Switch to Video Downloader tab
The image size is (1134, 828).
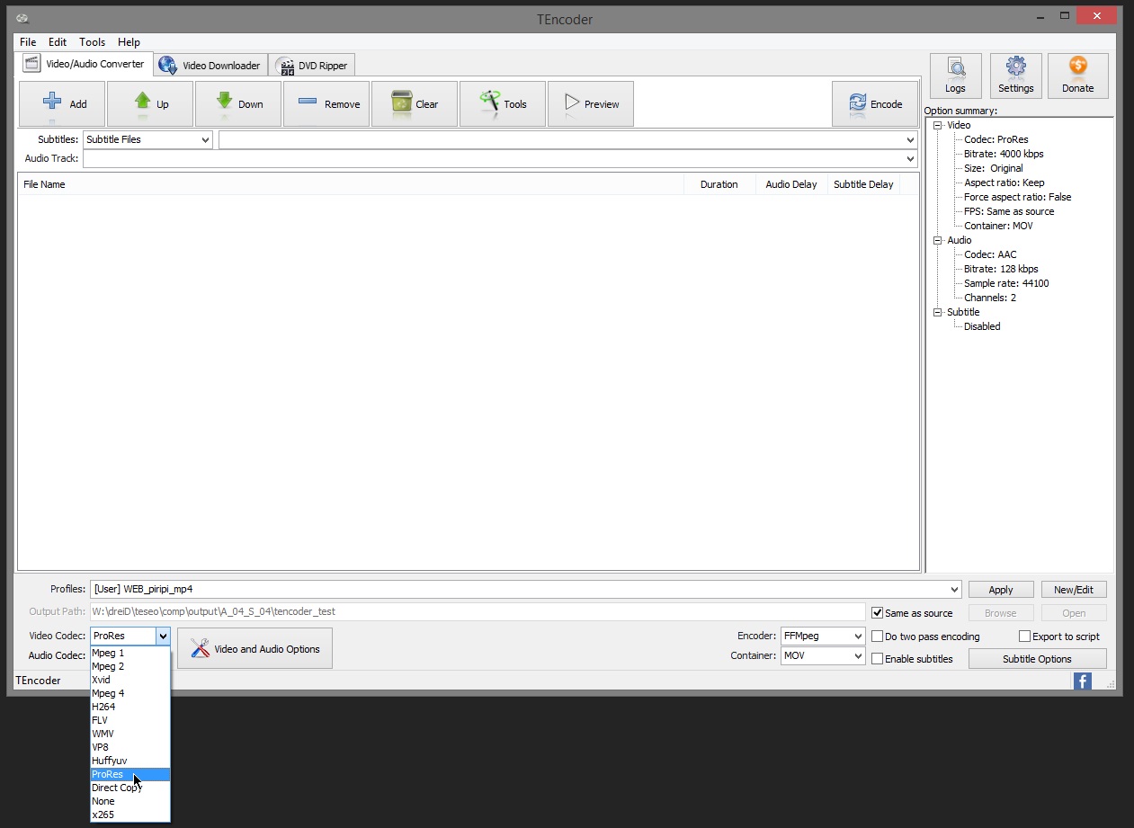210,66
